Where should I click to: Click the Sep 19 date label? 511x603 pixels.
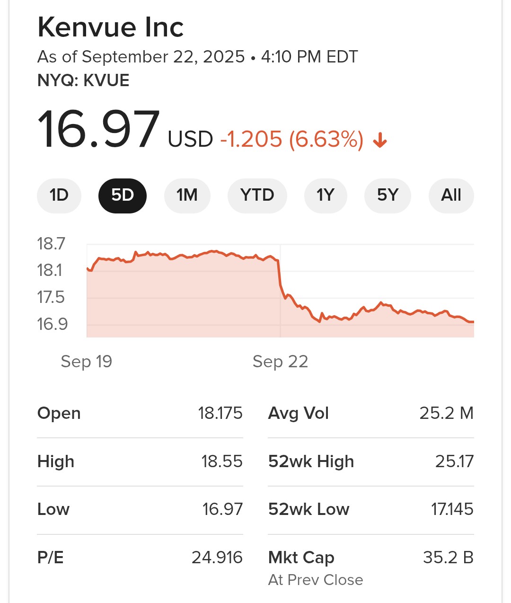[87, 362]
